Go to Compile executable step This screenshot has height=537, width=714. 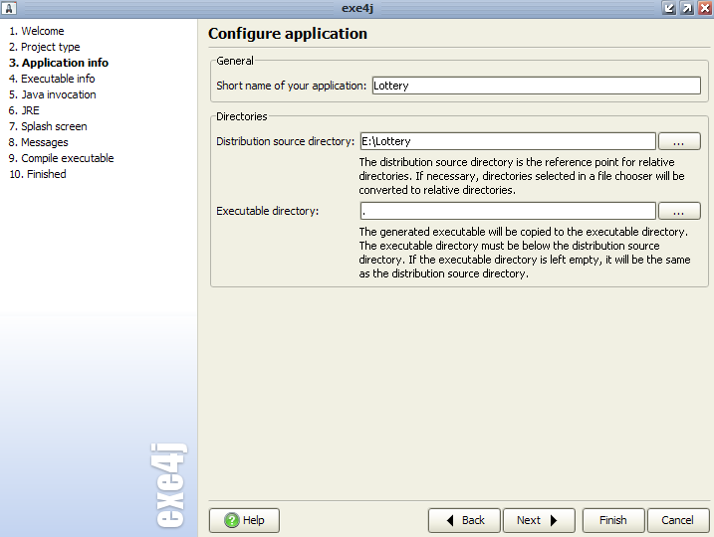pyautogui.click(x=61, y=158)
